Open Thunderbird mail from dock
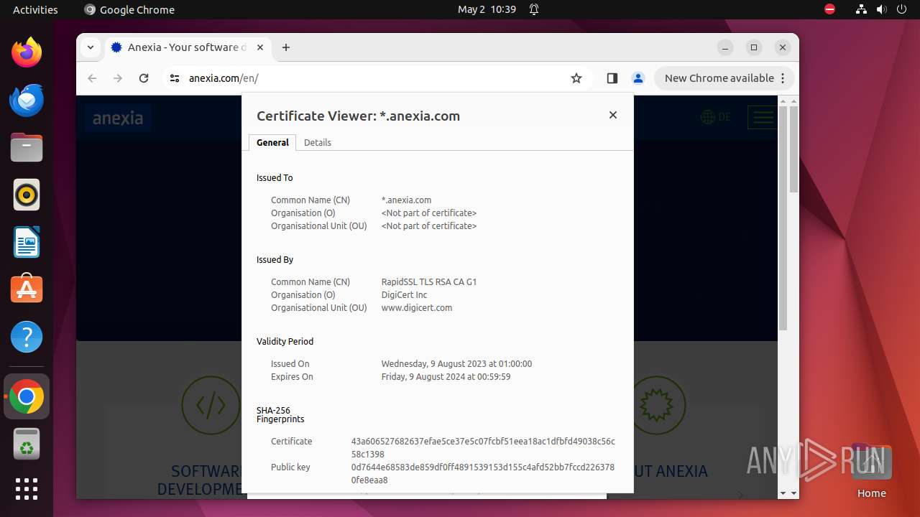Screen dimensions: 920x517 coord(27,100)
